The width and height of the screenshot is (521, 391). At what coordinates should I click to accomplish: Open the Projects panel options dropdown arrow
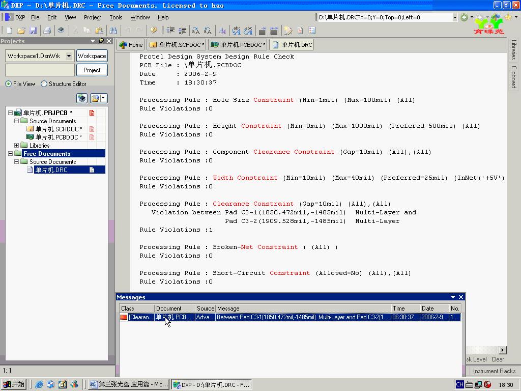(x=93, y=41)
